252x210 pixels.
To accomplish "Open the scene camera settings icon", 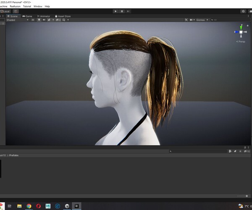I will point(191,20).
